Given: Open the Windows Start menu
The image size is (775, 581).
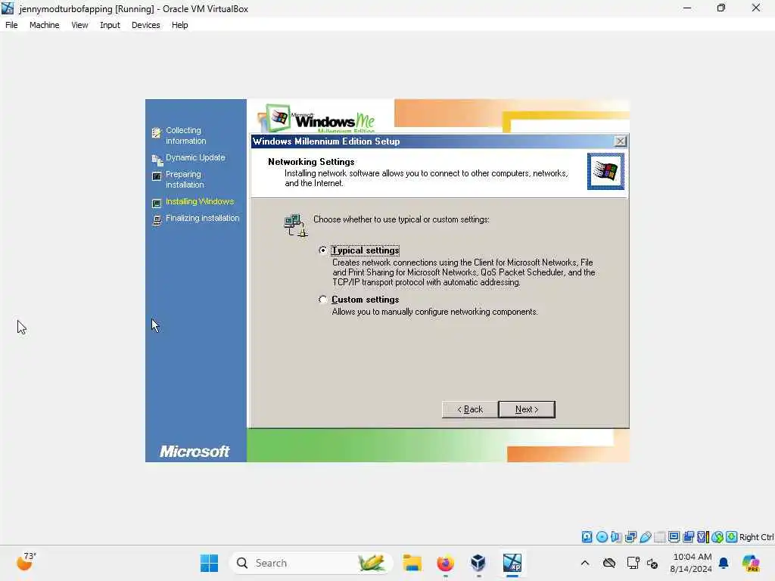Looking at the screenshot, I should coord(209,563).
